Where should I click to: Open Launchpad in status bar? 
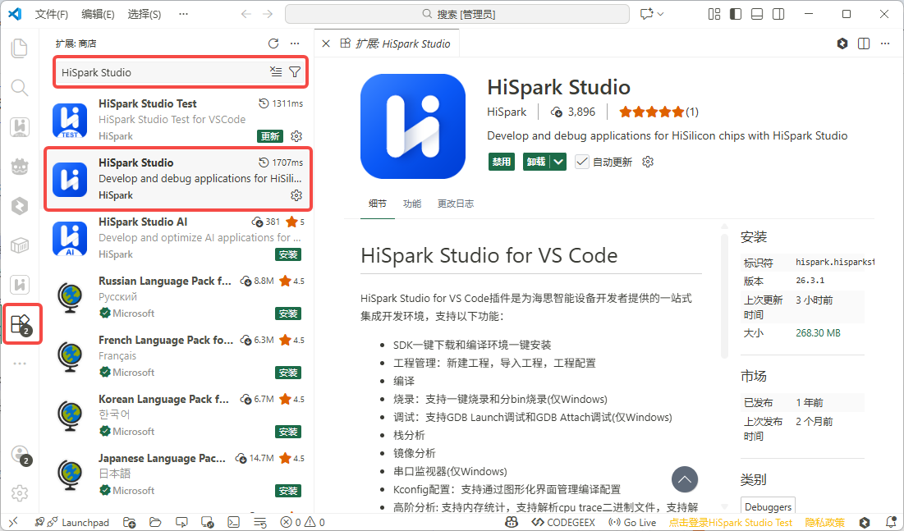coord(71,522)
